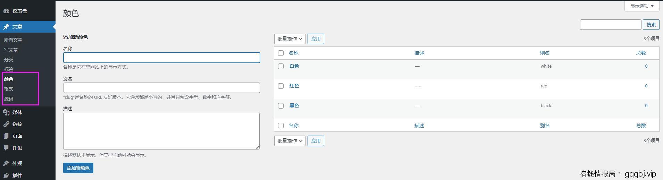Click the 外观 paintbrush icon
The image size is (663, 180).
(6, 163)
